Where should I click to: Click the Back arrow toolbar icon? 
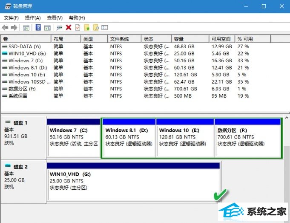click(5, 28)
